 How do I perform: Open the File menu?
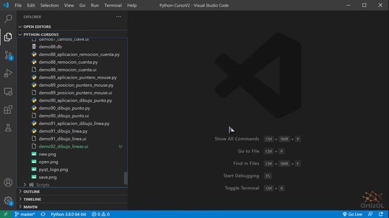pos(18,5)
